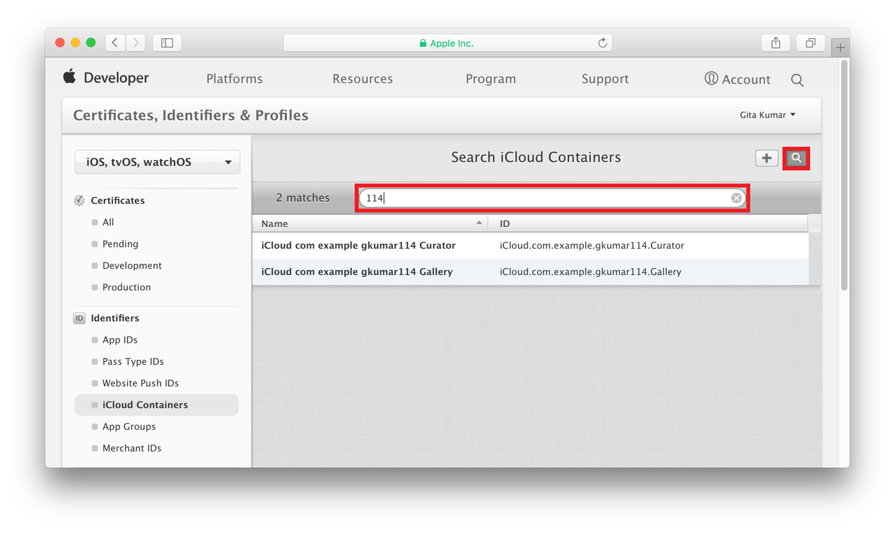Toggle the search iCloud containers magnifier button

point(796,158)
